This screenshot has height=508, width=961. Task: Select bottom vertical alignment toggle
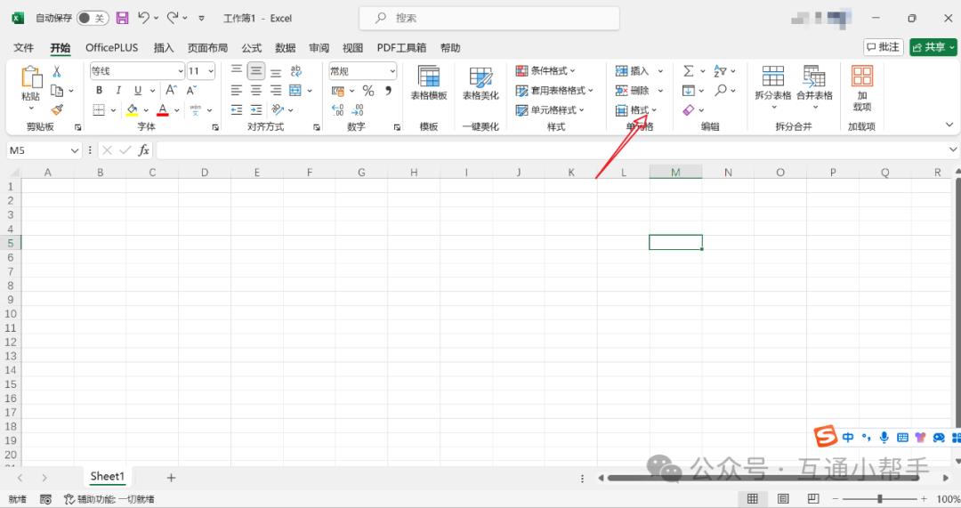click(x=276, y=71)
